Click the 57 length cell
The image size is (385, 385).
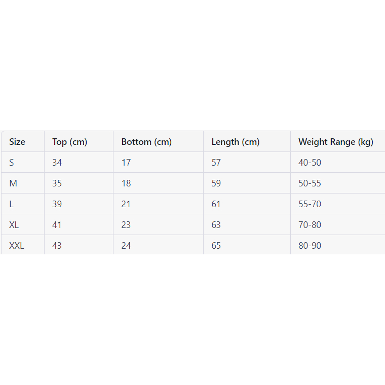click(216, 163)
